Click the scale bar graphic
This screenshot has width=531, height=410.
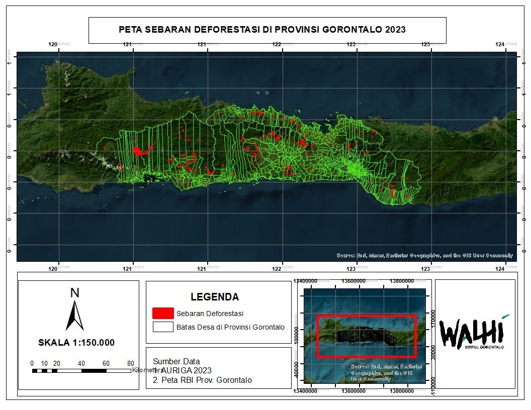(x=82, y=369)
